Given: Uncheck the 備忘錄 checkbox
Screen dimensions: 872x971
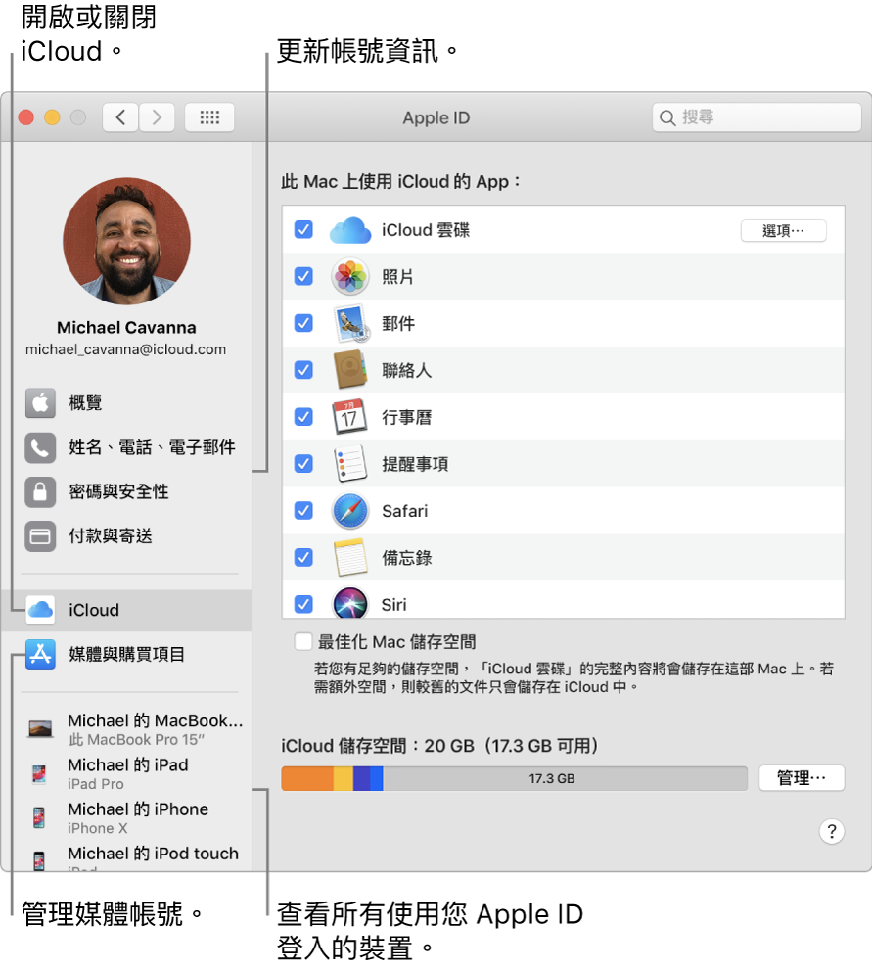Looking at the screenshot, I should pos(303,557).
